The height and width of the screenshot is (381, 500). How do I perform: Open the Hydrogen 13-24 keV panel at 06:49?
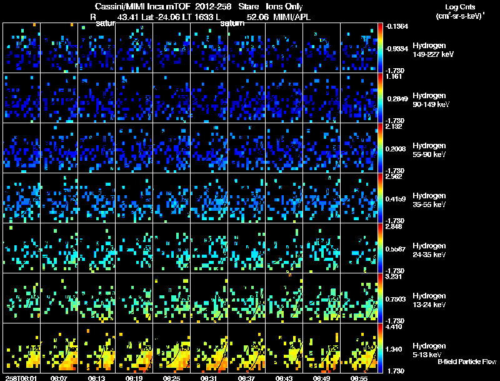[x=321, y=298]
